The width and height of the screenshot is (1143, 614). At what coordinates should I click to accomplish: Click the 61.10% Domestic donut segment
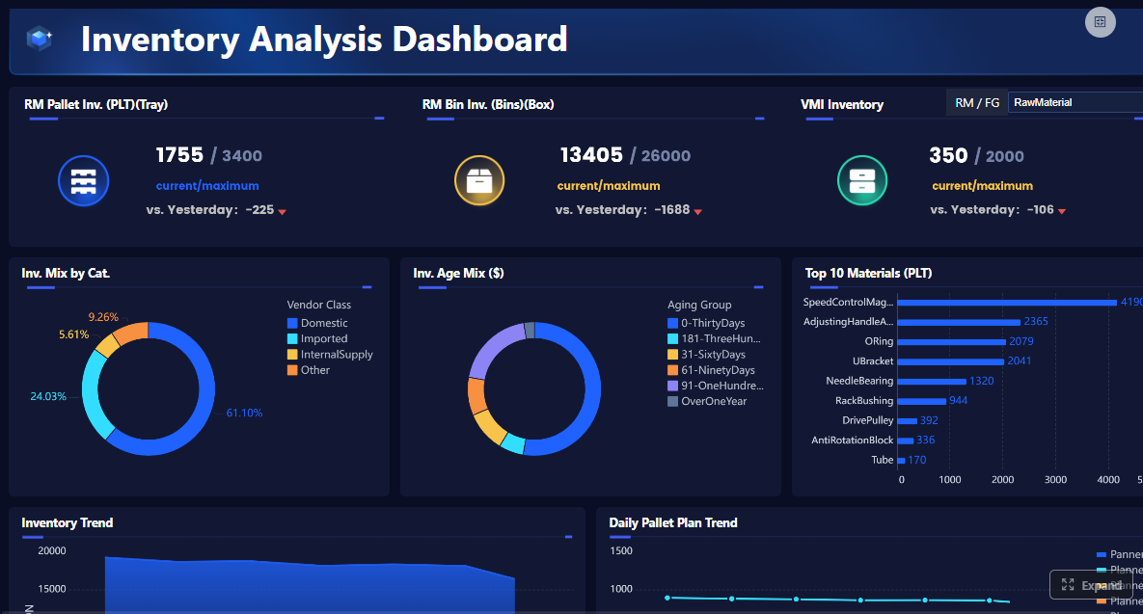(x=204, y=408)
